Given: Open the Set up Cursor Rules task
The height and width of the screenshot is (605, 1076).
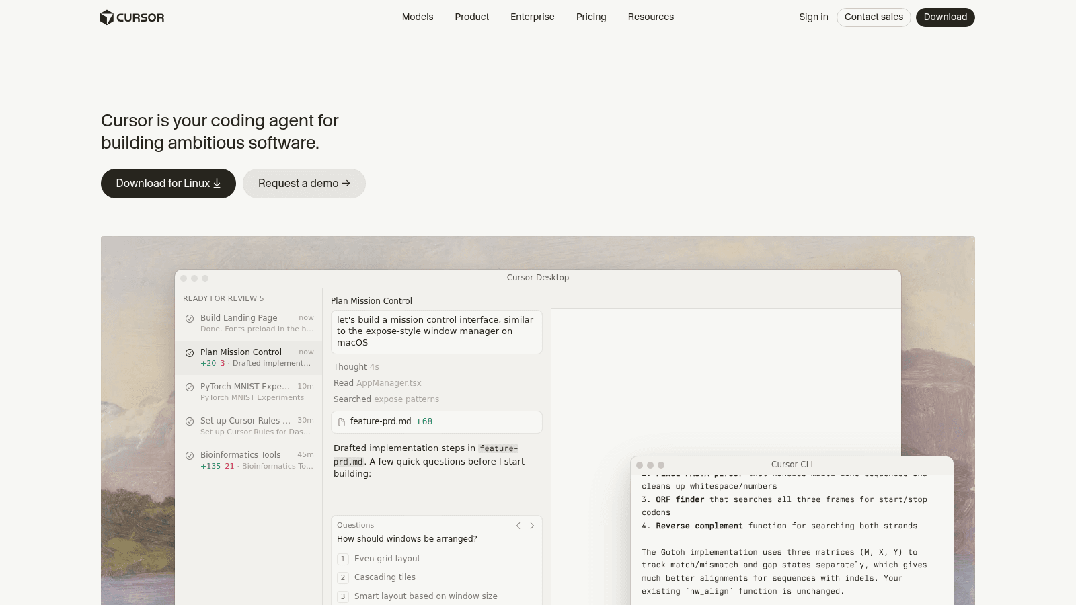Looking at the screenshot, I should pyautogui.click(x=249, y=426).
